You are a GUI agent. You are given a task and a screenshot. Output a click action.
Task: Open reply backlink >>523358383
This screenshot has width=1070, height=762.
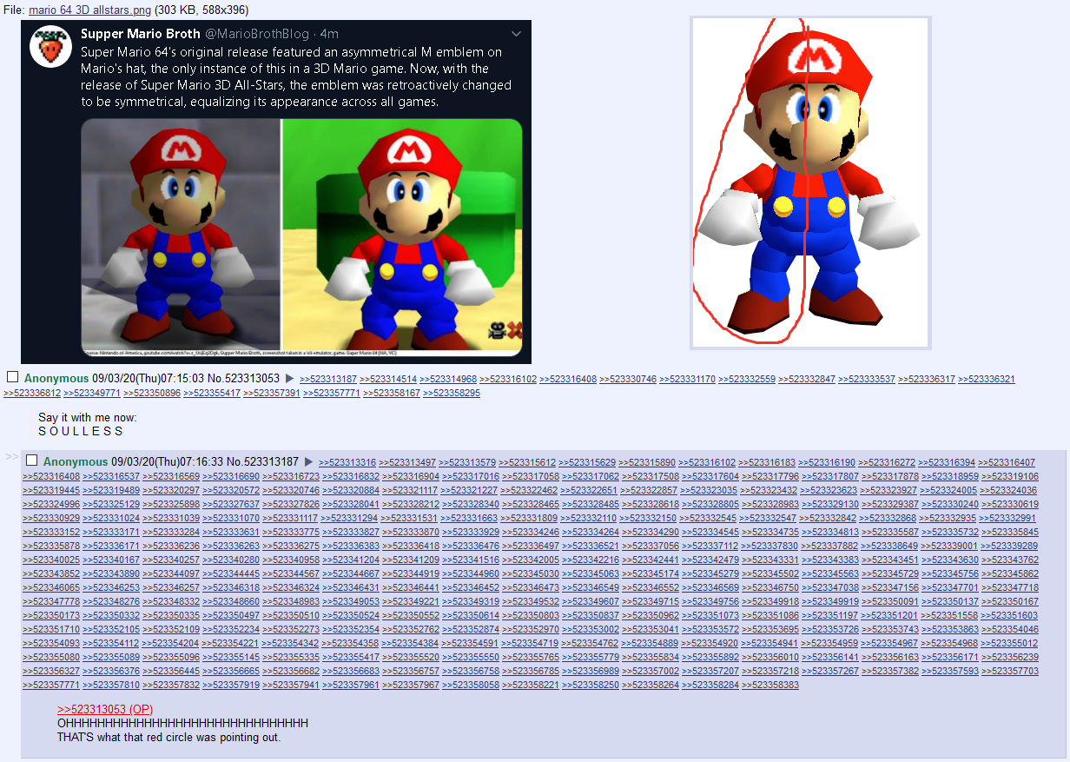coord(770,685)
